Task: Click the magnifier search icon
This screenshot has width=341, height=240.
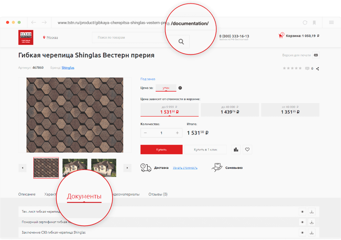Action: pyautogui.click(x=181, y=42)
